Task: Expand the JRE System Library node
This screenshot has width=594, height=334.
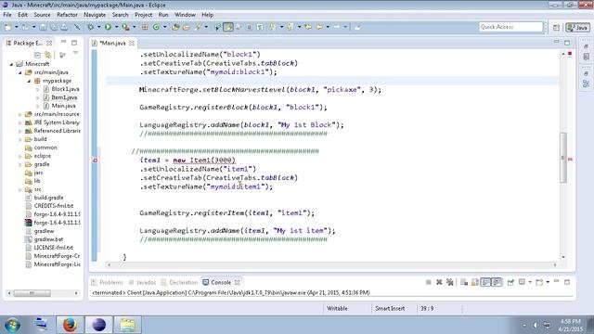Action: click(x=20, y=122)
